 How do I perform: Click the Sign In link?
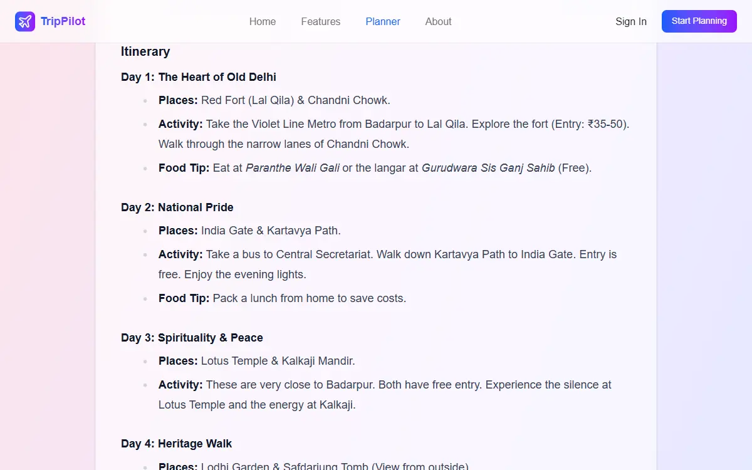pos(631,21)
